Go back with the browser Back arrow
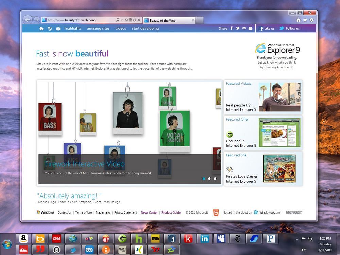Viewport: 340px width, 255px height. [28, 20]
